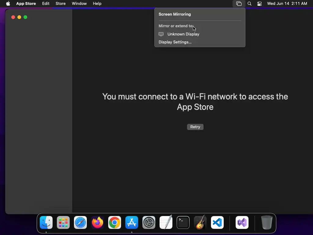Click the monitor icon beside Unknown Display

click(x=161, y=34)
